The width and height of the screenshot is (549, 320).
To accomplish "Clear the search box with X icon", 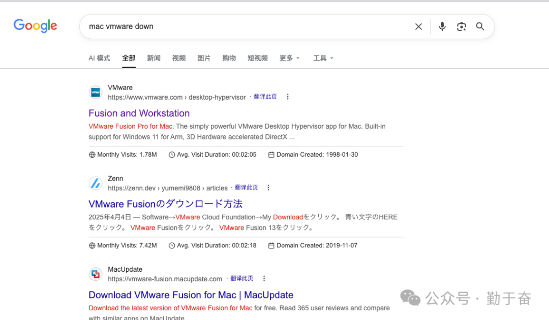I will 418,26.
